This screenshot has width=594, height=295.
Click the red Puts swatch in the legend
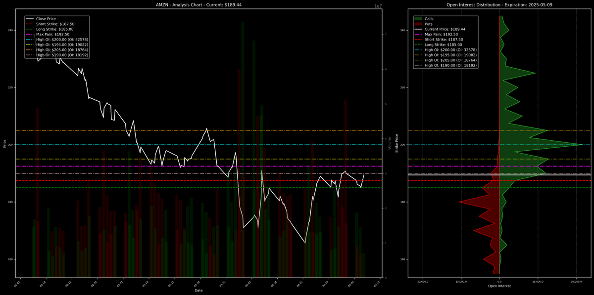click(419, 24)
